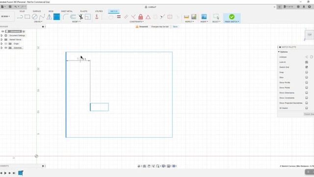Click the highlighted blue Create Sketch dimension tool
This screenshot has width=314, height=177.
click(x=57, y=17)
